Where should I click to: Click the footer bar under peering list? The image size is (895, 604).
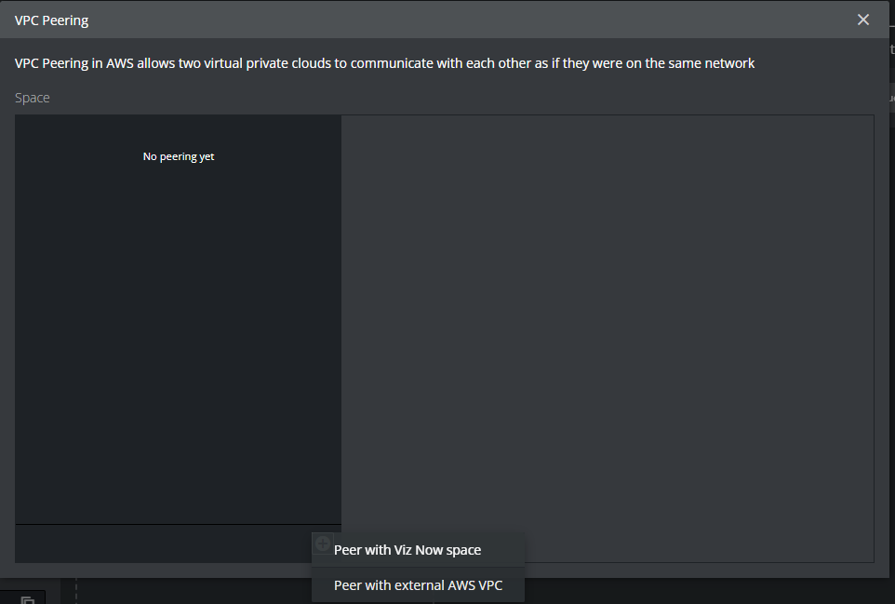point(158,544)
